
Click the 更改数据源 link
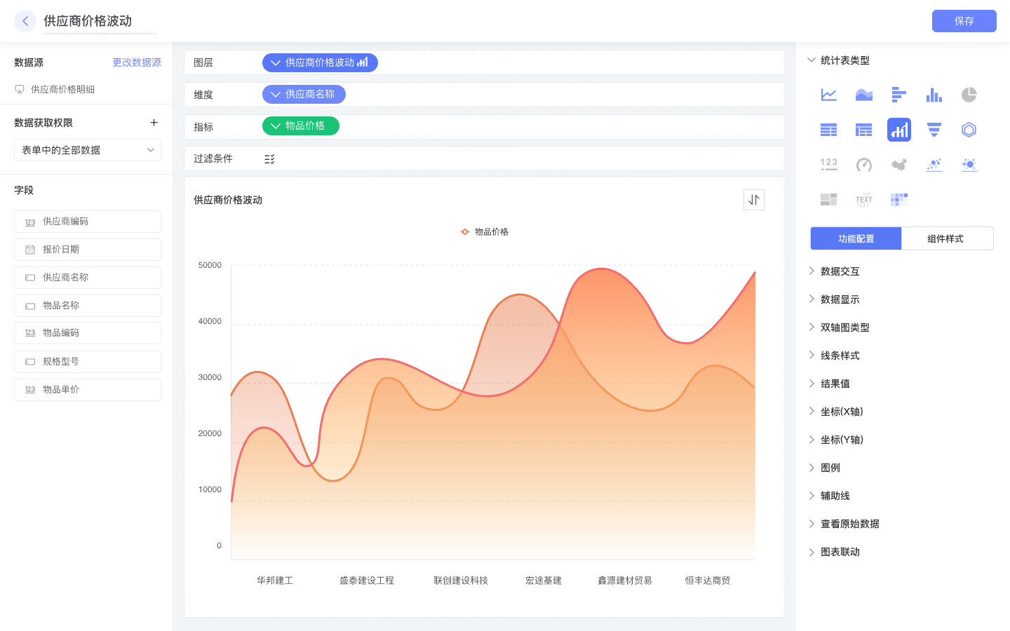[137, 62]
